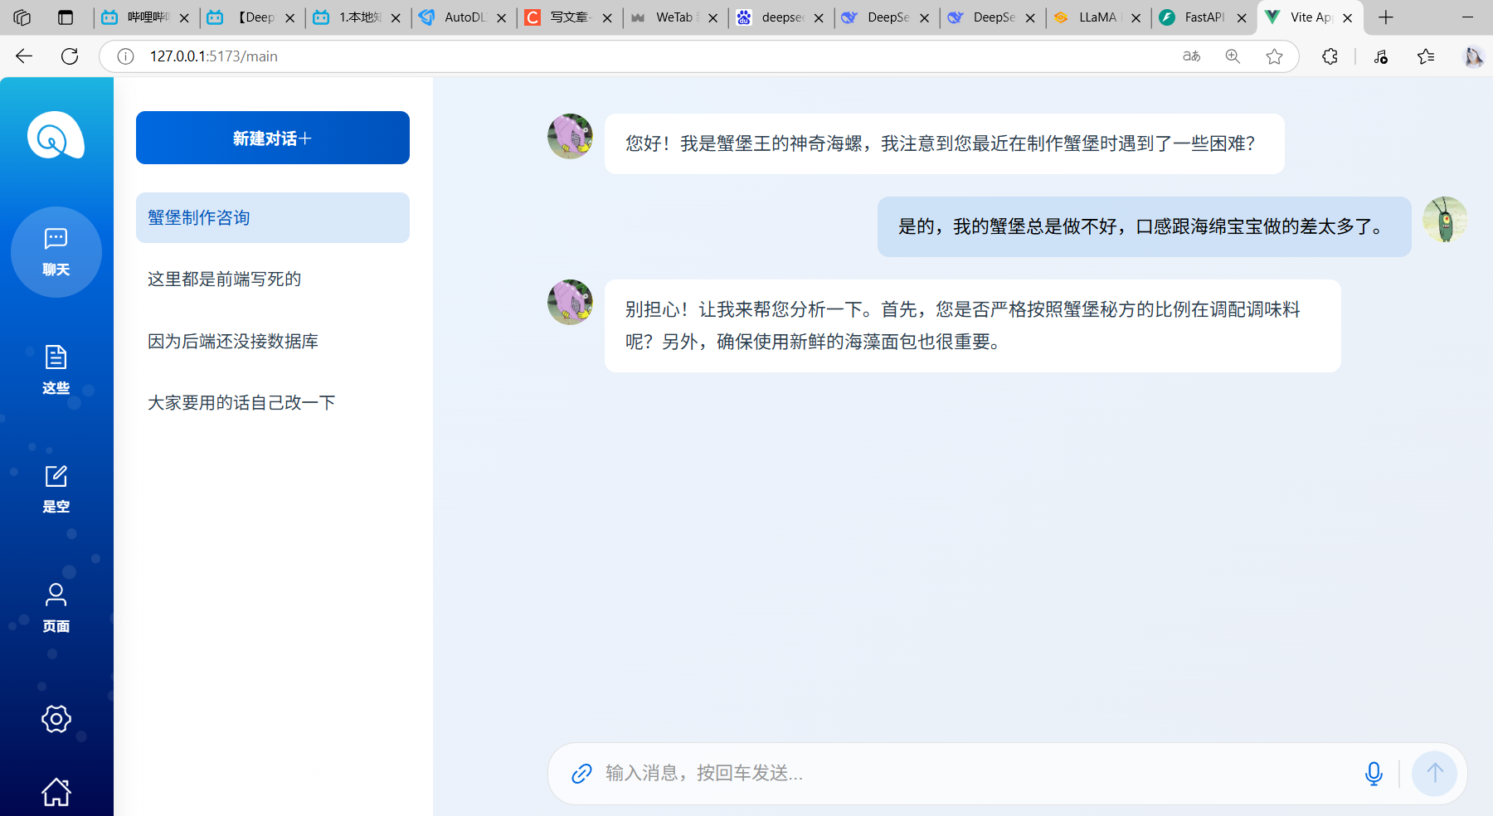1493x816 pixels.
Task: Open the browser profile avatar
Action: click(x=1473, y=56)
